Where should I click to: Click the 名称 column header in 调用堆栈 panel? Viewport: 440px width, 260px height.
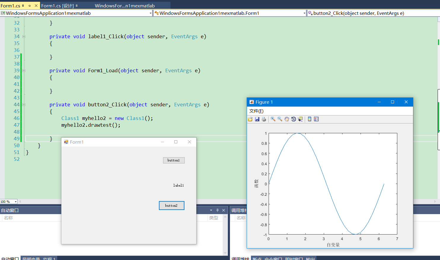241,218
